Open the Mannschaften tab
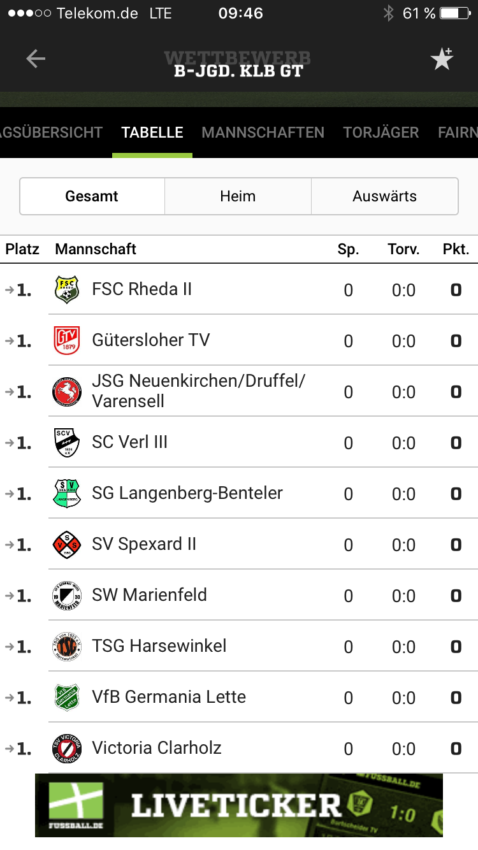The height and width of the screenshot is (850, 478). click(x=263, y=133)
